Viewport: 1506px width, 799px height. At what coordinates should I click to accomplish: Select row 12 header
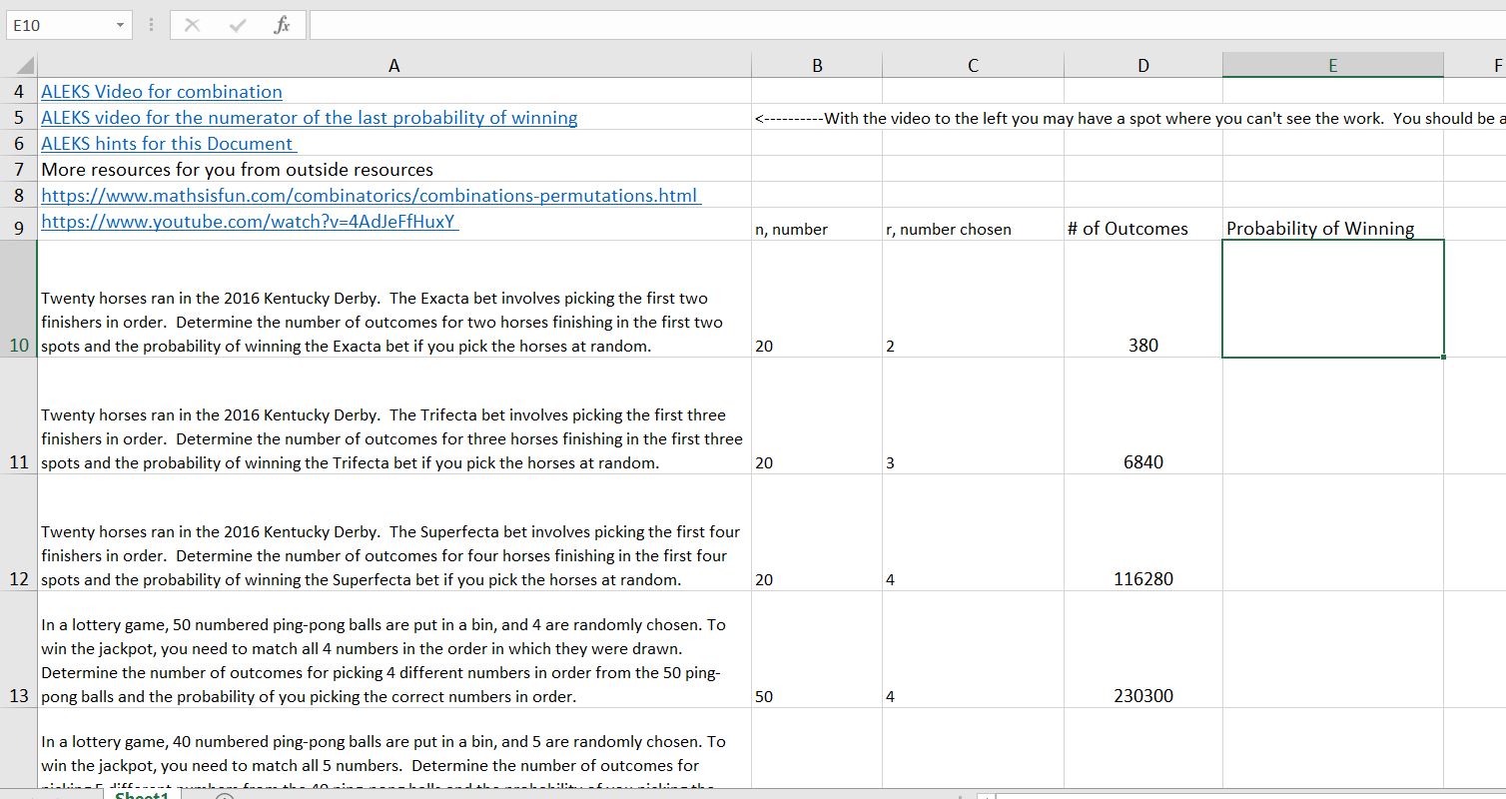coord(19,532)
